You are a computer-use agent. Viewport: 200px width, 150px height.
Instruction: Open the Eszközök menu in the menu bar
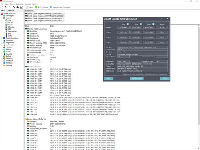point(28,4)
